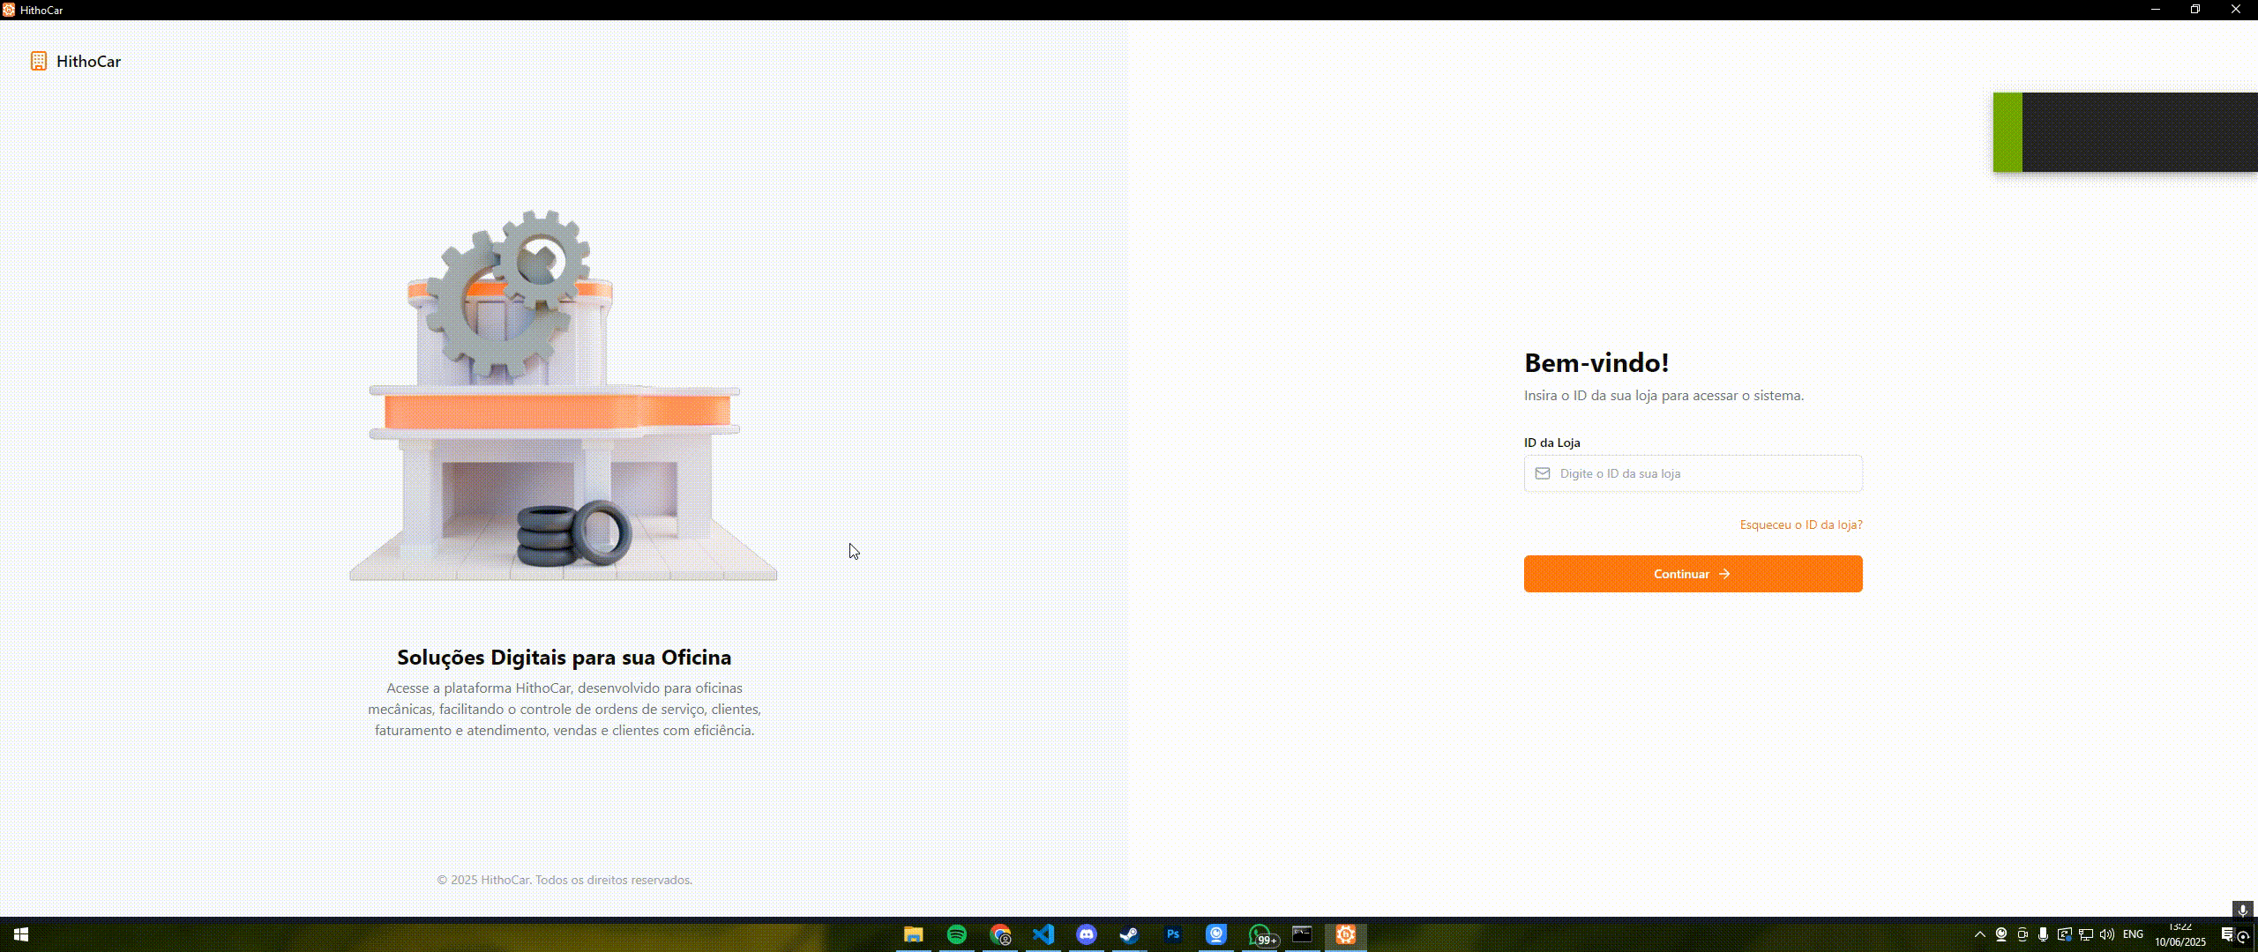Open Steam from the taskbar

[x=1129, y=934]
